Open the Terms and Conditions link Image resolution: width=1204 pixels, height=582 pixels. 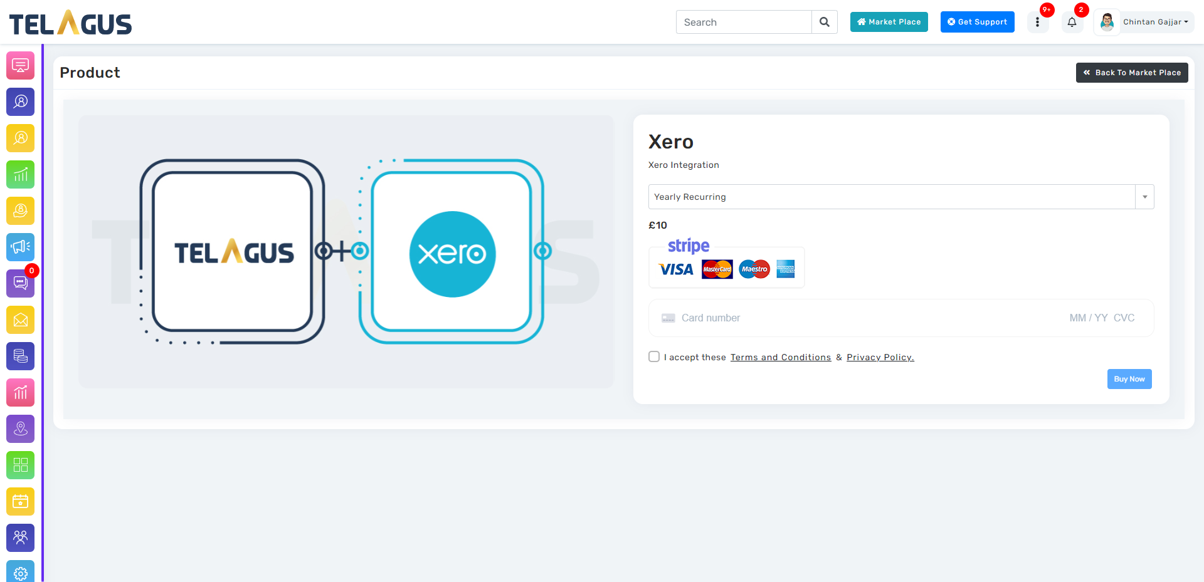781,357
